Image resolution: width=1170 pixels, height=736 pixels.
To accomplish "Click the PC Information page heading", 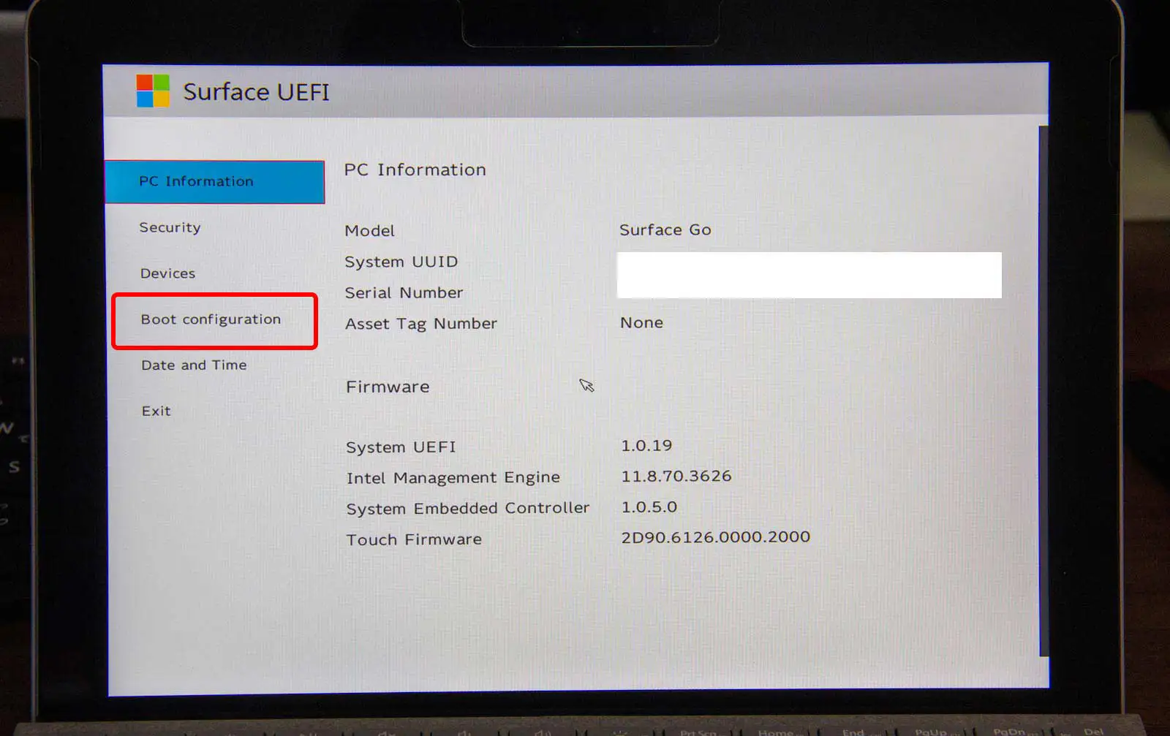I will [x=415, y=170].
